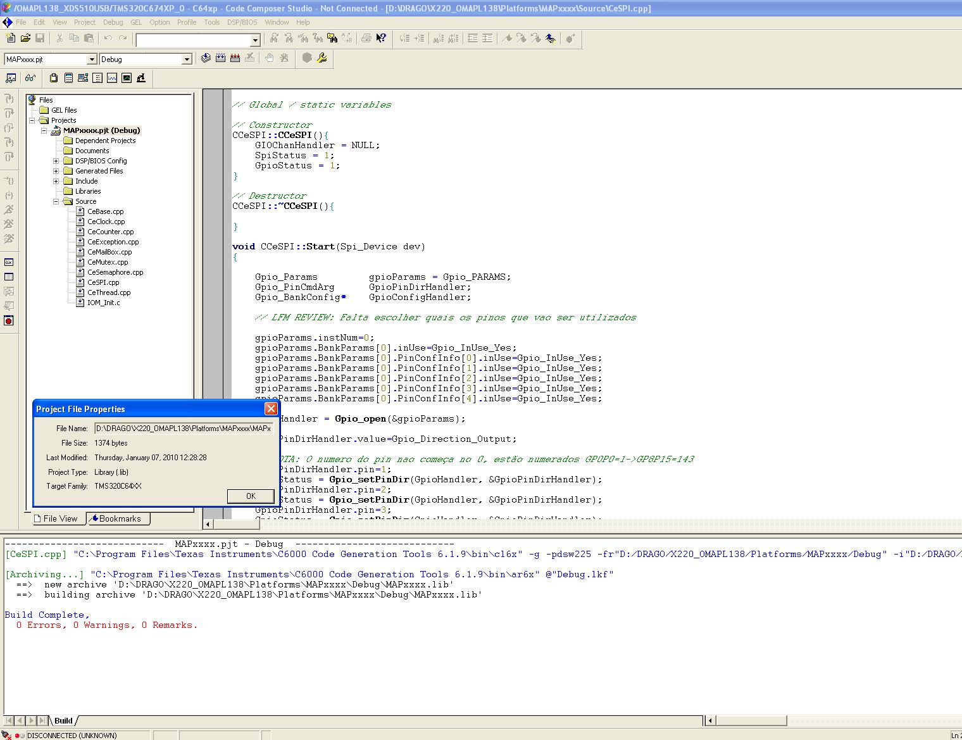Expand the DSP/BIOS Config folder
This screenshot has height=740, width=962.
(x=56, y=161)
